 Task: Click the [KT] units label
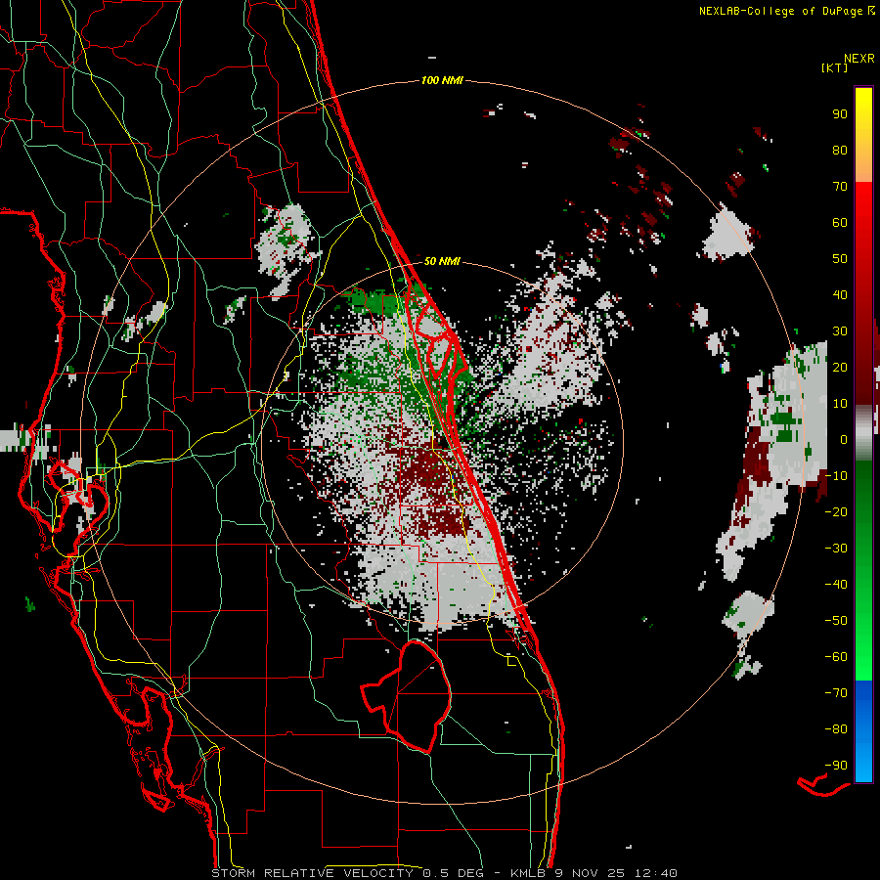click(x=835, y=67)
